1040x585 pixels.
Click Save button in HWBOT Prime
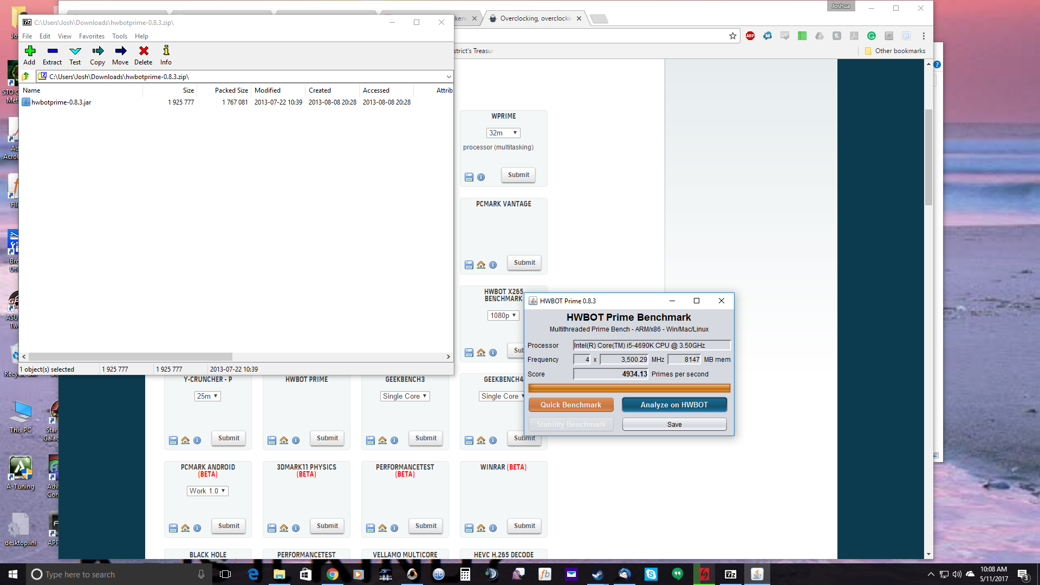click(674, 424)
